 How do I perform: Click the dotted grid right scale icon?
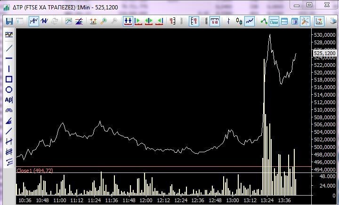coord(204,21)
